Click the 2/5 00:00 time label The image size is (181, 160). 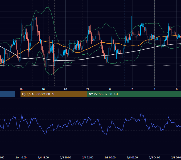point(110,157)
